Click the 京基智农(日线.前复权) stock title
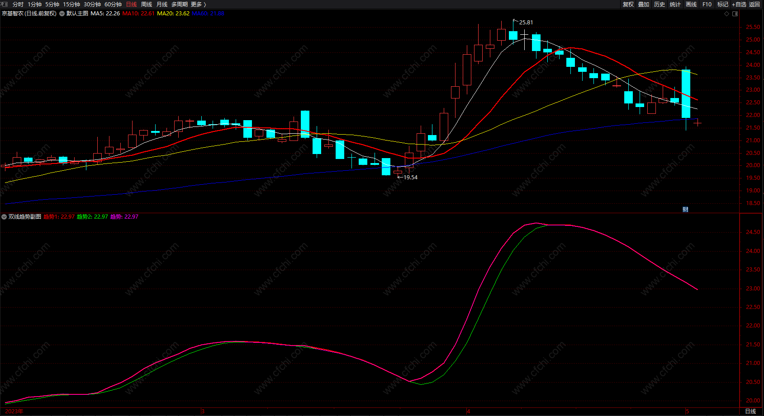Image resolution: width=764 pixels, height=416 pixels. [x=29, y=14]
